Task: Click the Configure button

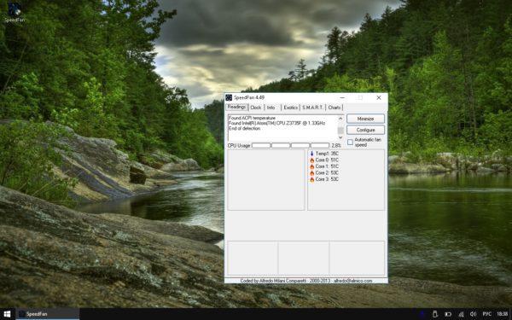Action: pos(365,130)
